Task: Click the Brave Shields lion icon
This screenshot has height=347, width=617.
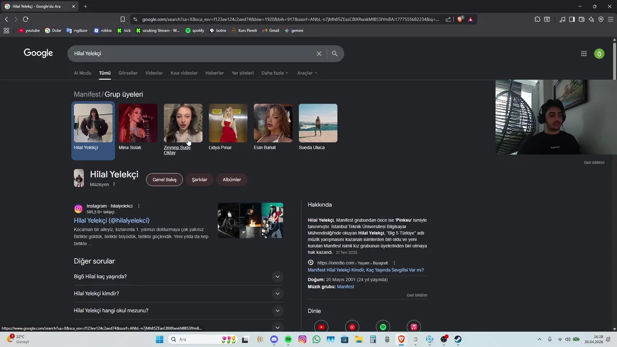Action: tap(460, 19)
